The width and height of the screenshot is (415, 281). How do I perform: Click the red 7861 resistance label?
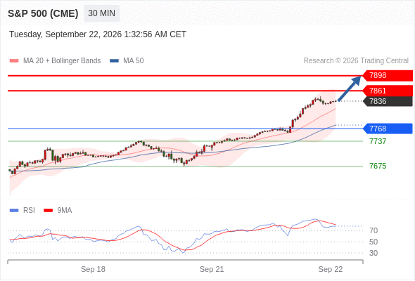(x=388, y=91)
